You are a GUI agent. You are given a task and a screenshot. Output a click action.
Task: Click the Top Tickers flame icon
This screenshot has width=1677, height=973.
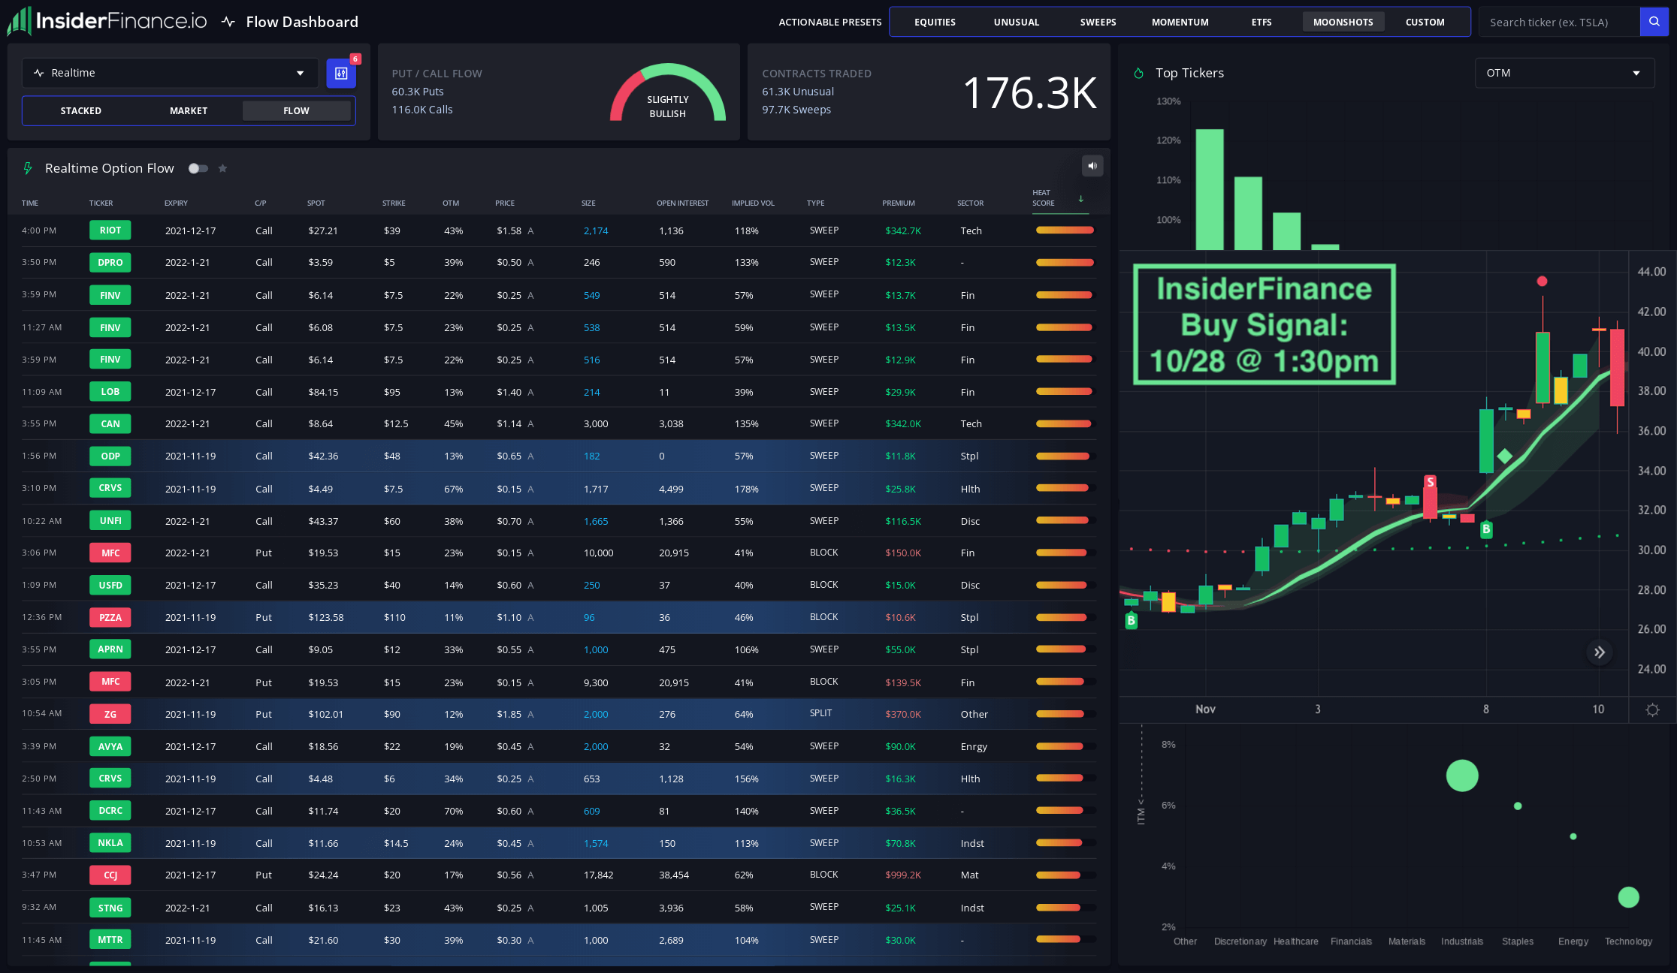click(x=1138, y=73)
